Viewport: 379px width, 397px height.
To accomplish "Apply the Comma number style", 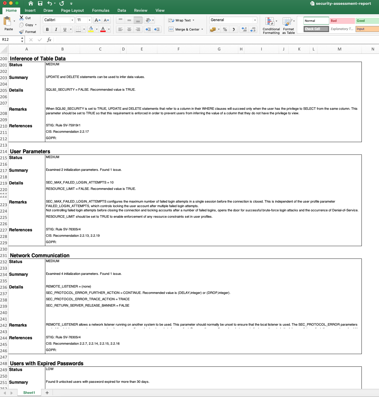I will 233,29.
